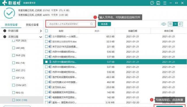Viewport: 187px width, 107px height.
Task: Toggle the eye preview icon
Action: point(164,24)
